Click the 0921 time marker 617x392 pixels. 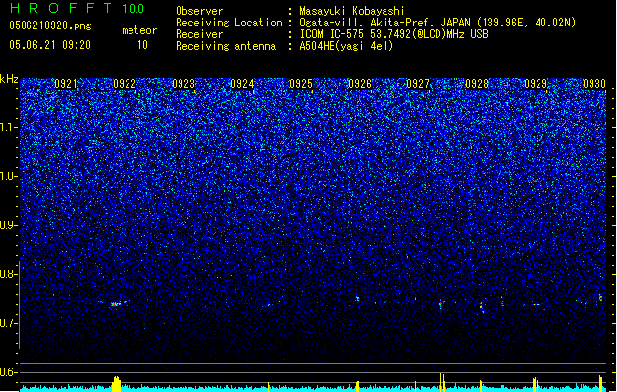coord(66,84)
